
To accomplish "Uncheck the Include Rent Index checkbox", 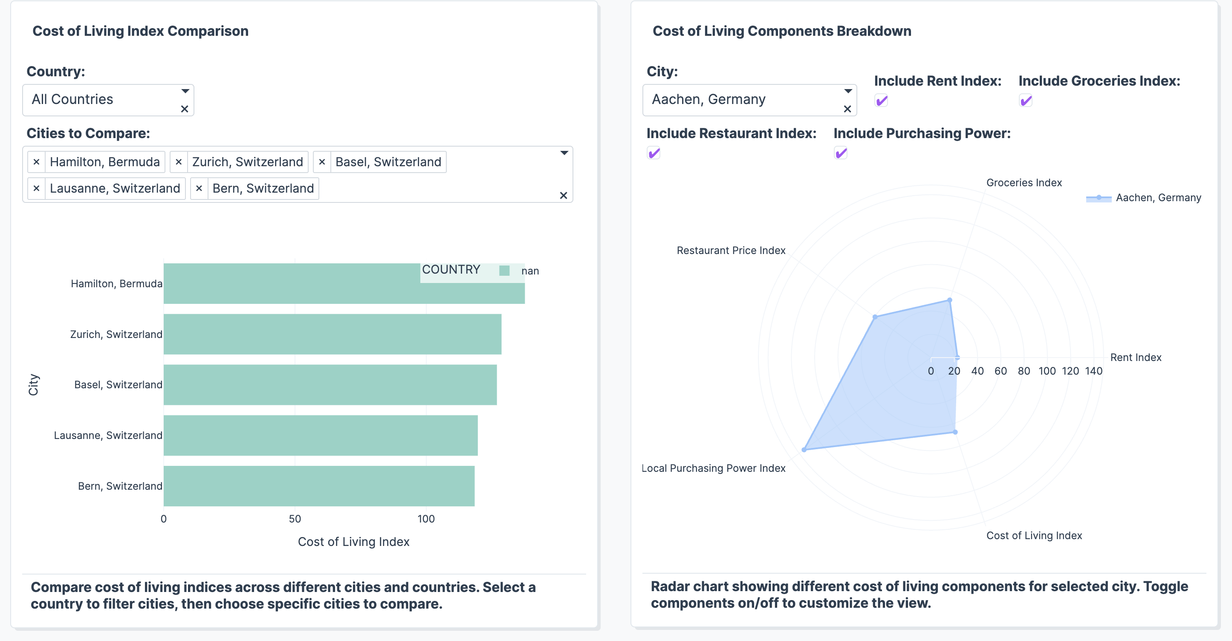I will 882,101.
